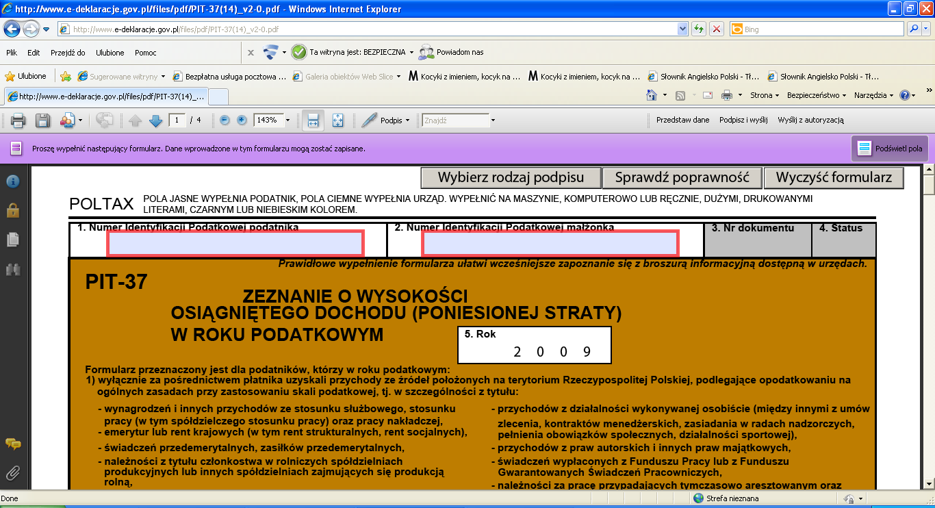Click the taxpayer NIP input field

pyautogui.click(x=236, y=243)
